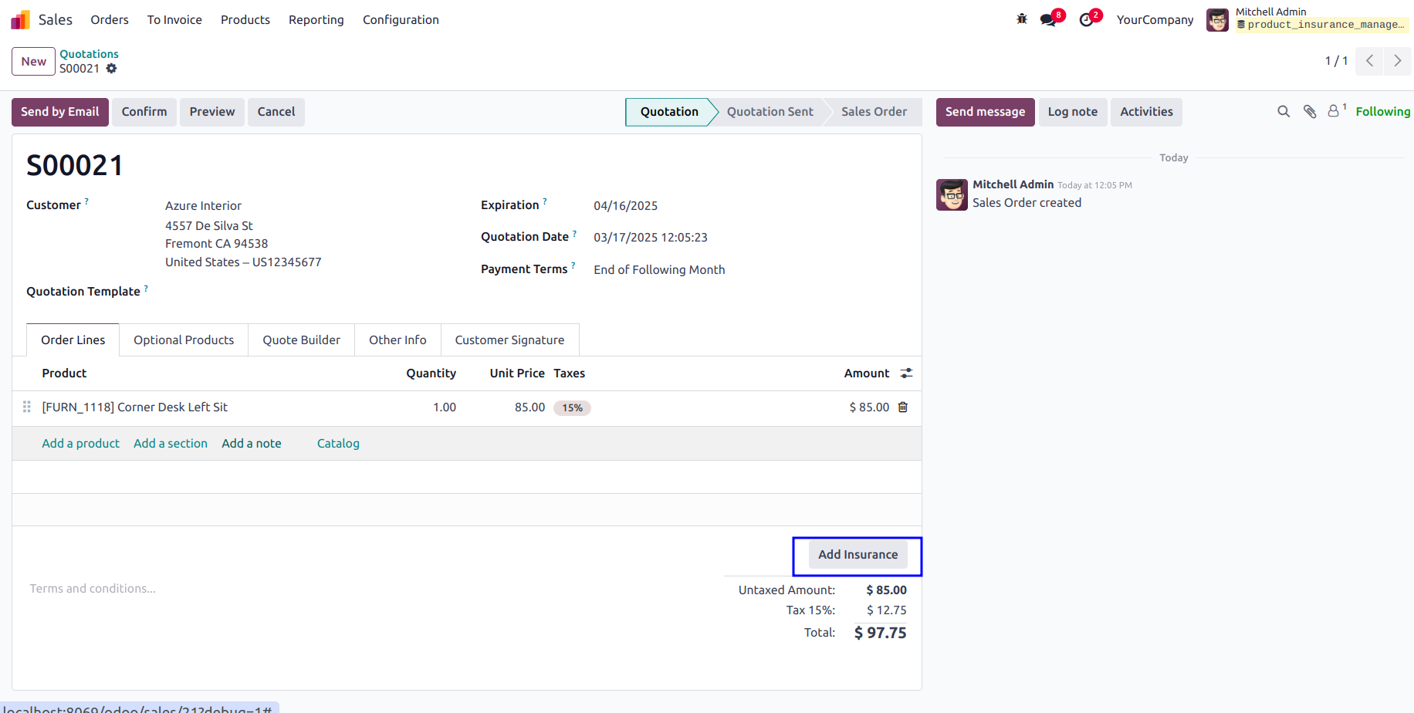Open the Reporting menu

pyautogui.click(x=316, y=20)
